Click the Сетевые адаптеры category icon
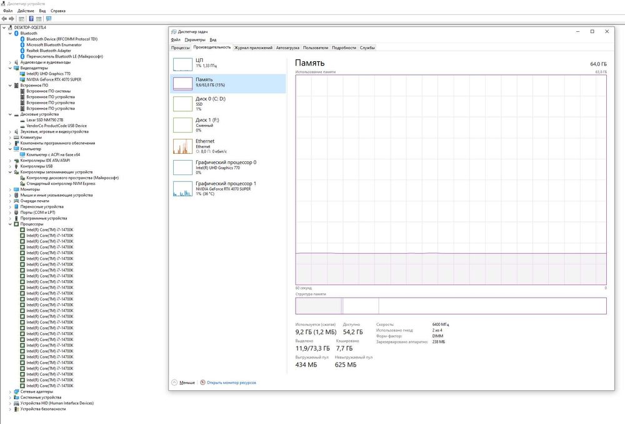Image resolution: width=625 pixels, height=424 pixels. coord(16,391)
